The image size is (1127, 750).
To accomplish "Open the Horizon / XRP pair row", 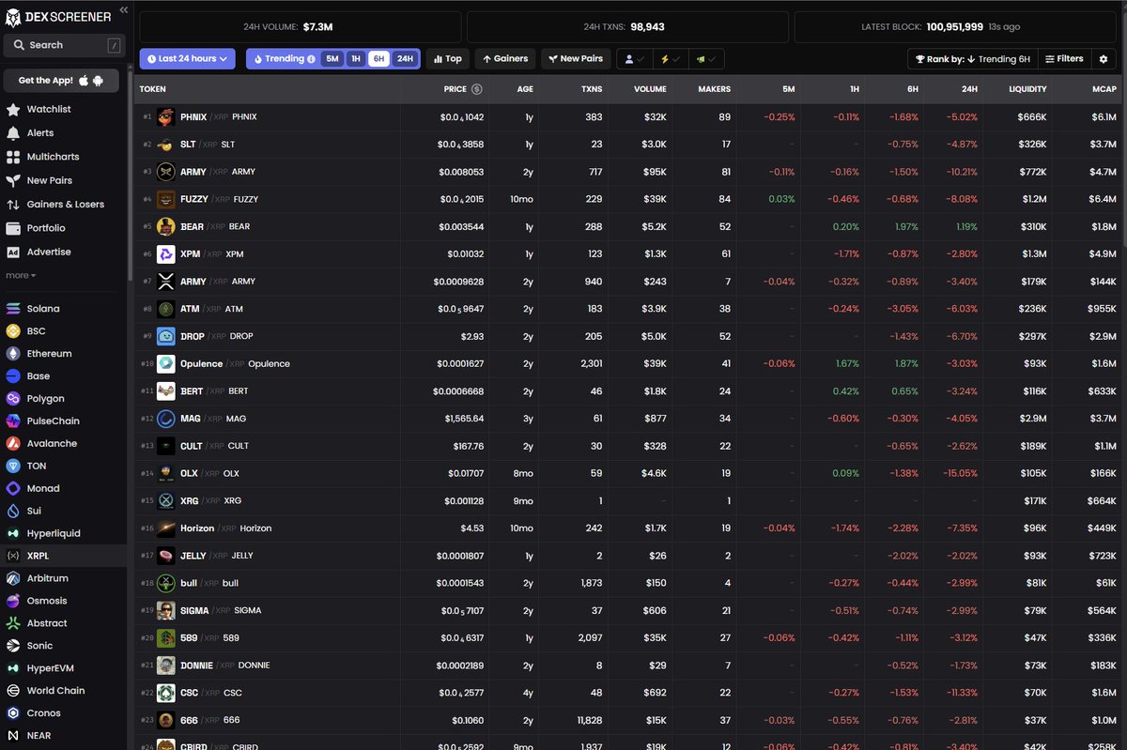I will [628, 528].
